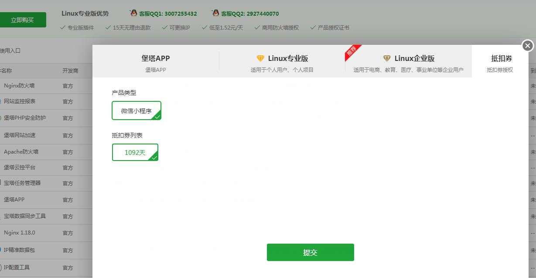Click the 可更换IP advantage text
Image resolution: width=536 pixels, height=278 pixels.
(x=180, y=28)
